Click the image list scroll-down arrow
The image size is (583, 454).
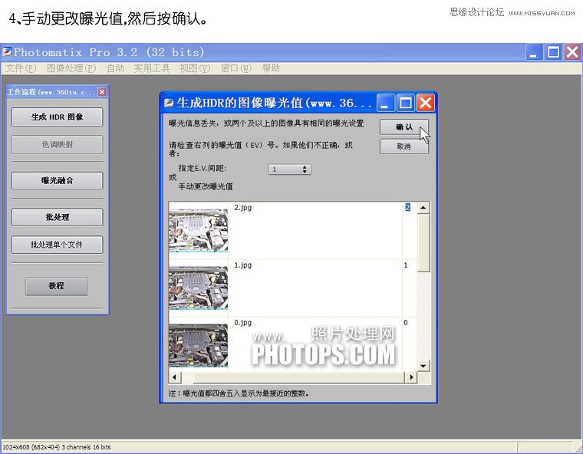click(423, 366)
